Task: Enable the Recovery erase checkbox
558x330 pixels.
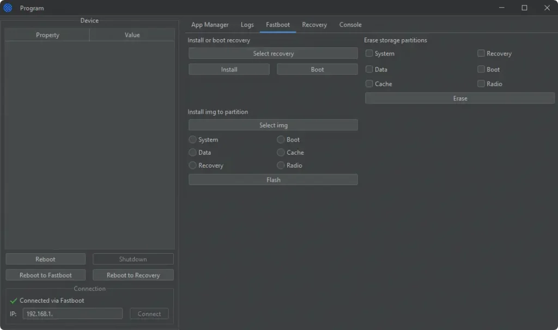Action: click(481, 53)
